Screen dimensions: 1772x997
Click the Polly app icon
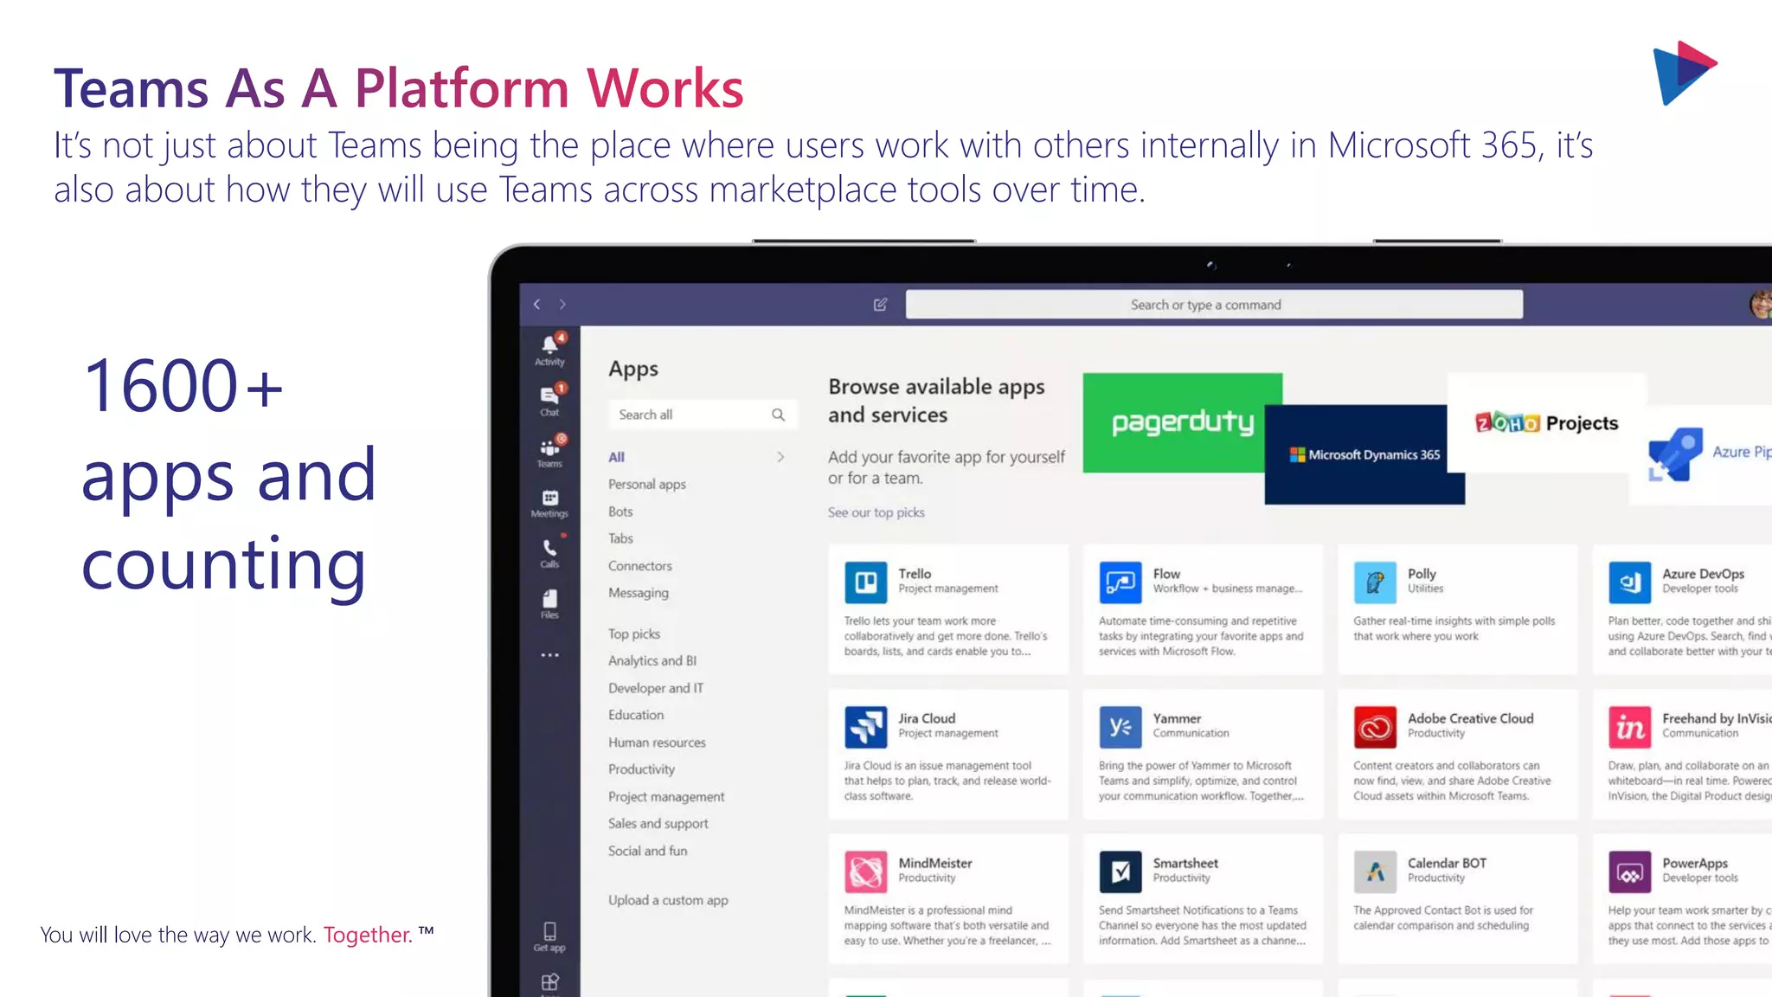click(1375, 582)
